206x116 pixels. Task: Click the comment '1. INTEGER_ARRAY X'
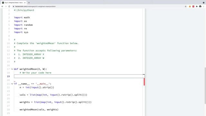pyautogui.click(x=29, y=54)
